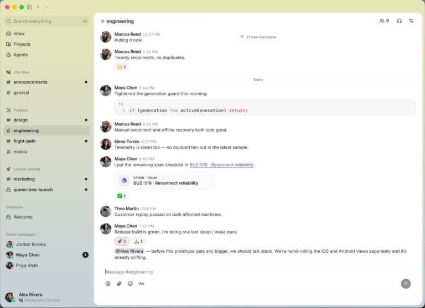425x308 pixels.
Task: Toggle the sidebar layout icon
Action: click(29, 7)
